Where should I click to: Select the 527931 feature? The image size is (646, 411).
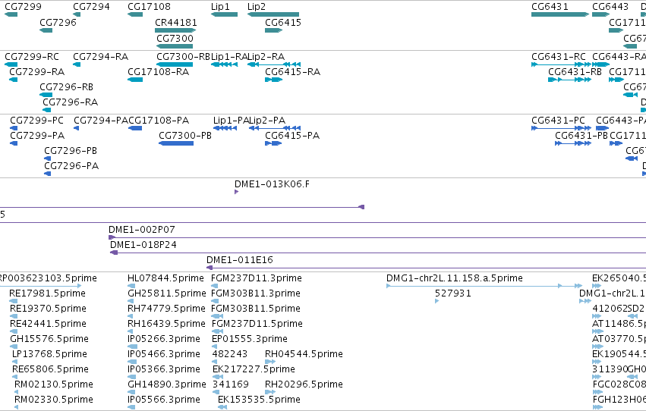point(436,301)
